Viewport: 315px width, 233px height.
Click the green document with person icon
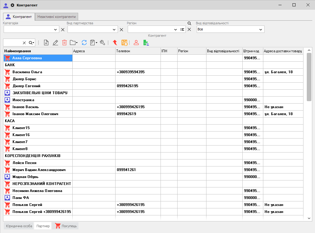click(x=146, y=43)
